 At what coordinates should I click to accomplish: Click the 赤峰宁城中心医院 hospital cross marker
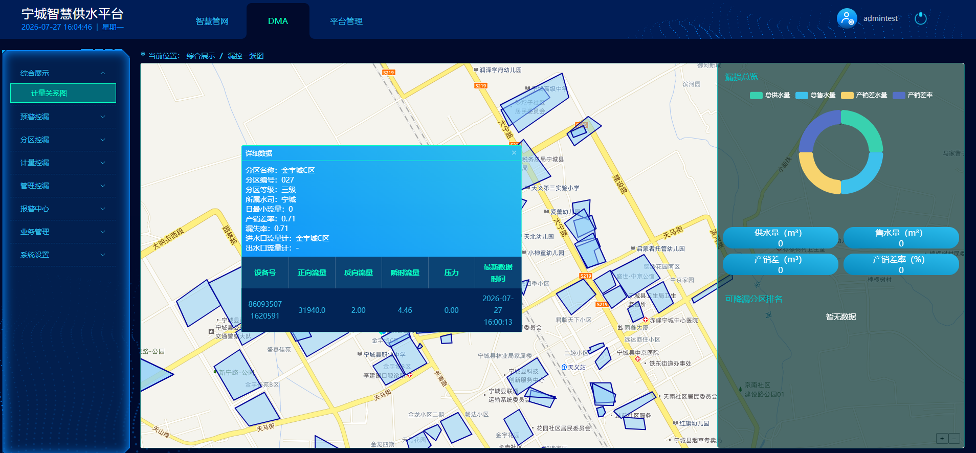(646, 320)
